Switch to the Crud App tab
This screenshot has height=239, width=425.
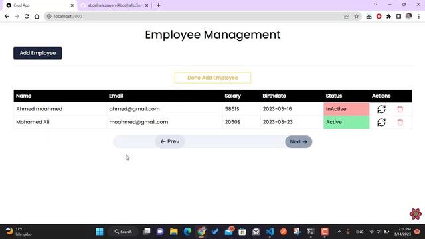point(38,5)
